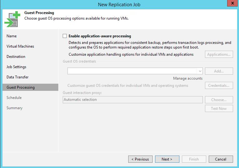Go to the Virtual Machines step
Screen dimensions: 239x168
coord(20,46)
